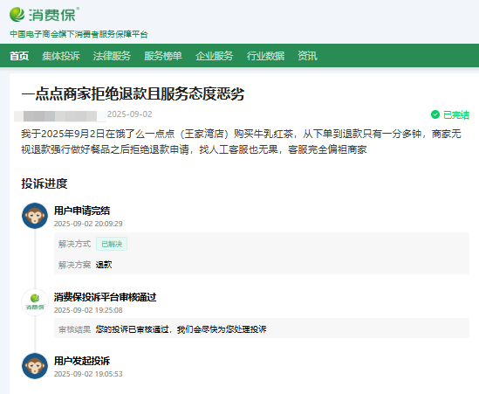Open the 资讯 navigation link
The width and height of the screenshot is (479, 394).
[308, 56]
